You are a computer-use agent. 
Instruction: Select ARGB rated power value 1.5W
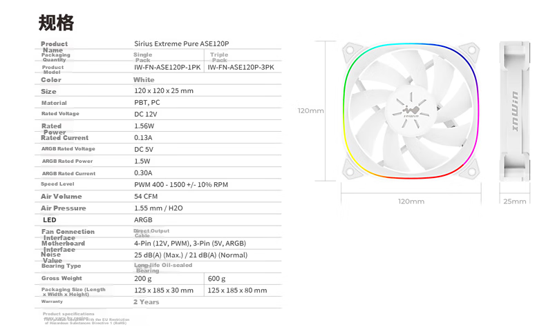tap(142, 161)
